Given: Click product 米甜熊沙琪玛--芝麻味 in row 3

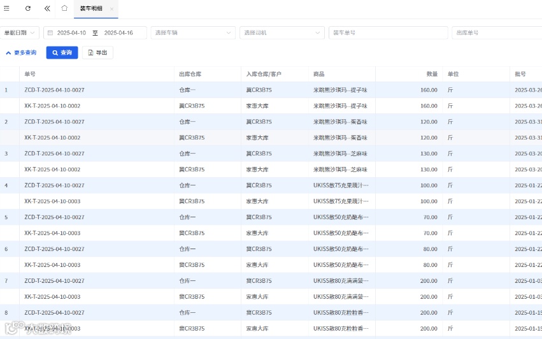Looking at the screenshot, I should pyautogui.click(x=340, y=154).
